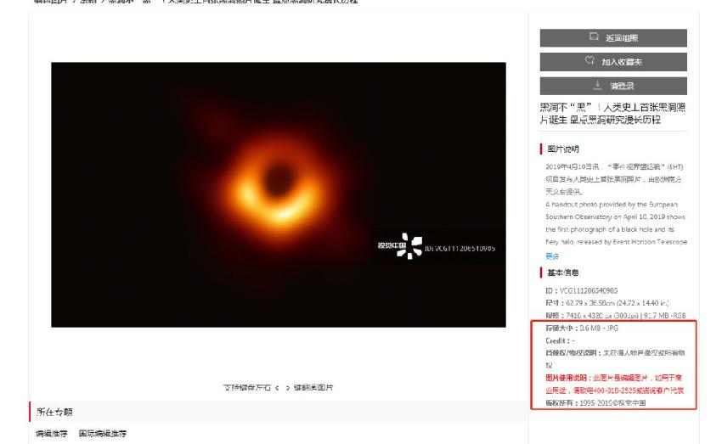The height and width of the screenshot is (444, 722).
Task: Click the left arrow under the photo
Action: [275, 387]
